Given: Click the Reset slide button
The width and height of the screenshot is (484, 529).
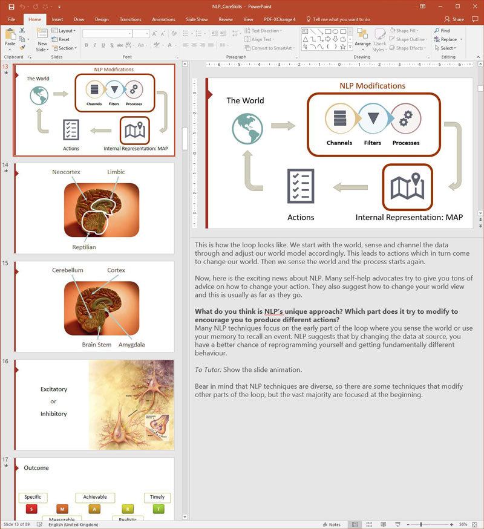Looking at the screenshot, I should (x=60, y=39).
